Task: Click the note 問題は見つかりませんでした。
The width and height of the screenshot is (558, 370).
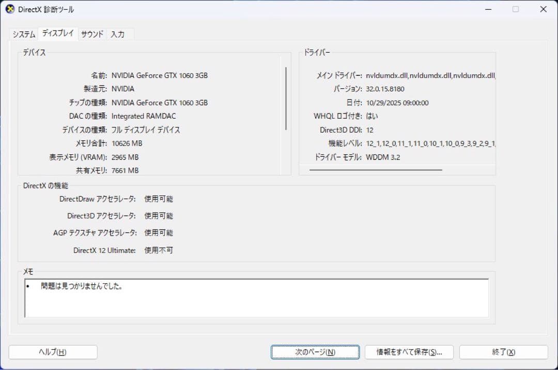Action: click(x=82, y=286)
